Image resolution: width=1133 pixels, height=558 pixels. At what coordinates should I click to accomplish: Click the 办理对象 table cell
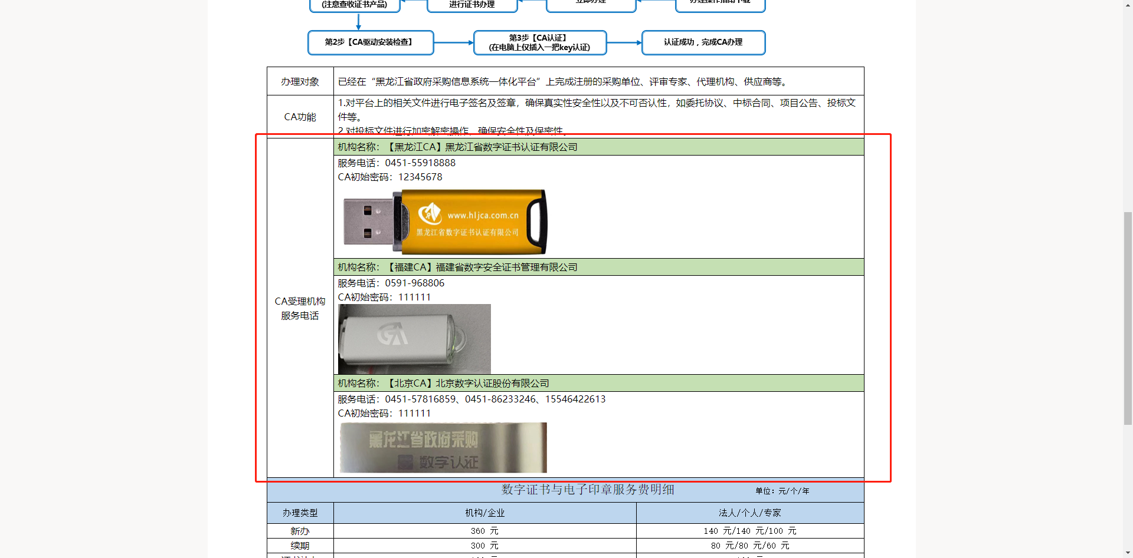[300, 81]
